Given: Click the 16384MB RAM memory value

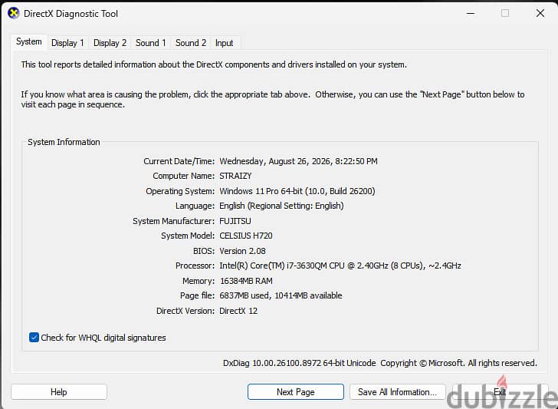Looking at the screenshot, I should [x=246, y=281].
